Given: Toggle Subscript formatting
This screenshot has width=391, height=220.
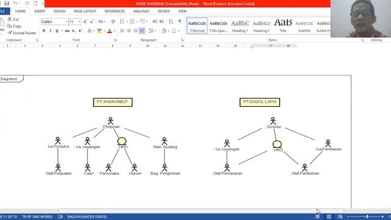Looking at the screenshot, I should click(x=73, y=31).
